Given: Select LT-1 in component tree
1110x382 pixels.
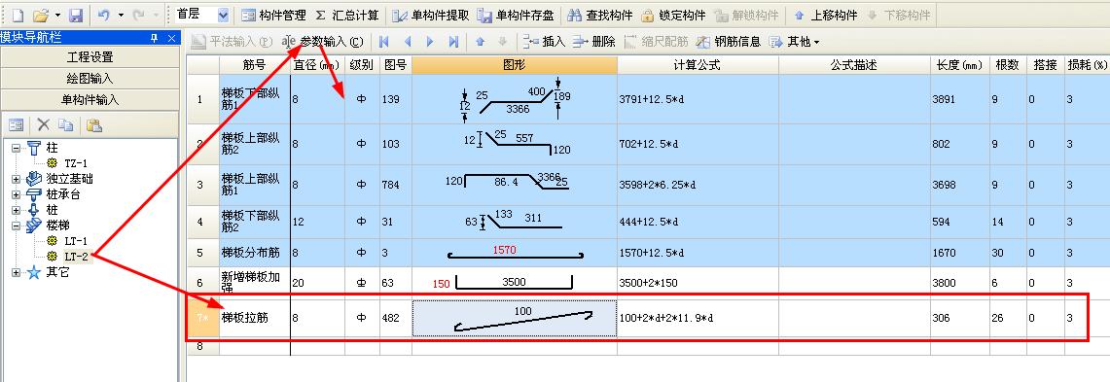Looking at the screenshot, I should coord(76,241).
